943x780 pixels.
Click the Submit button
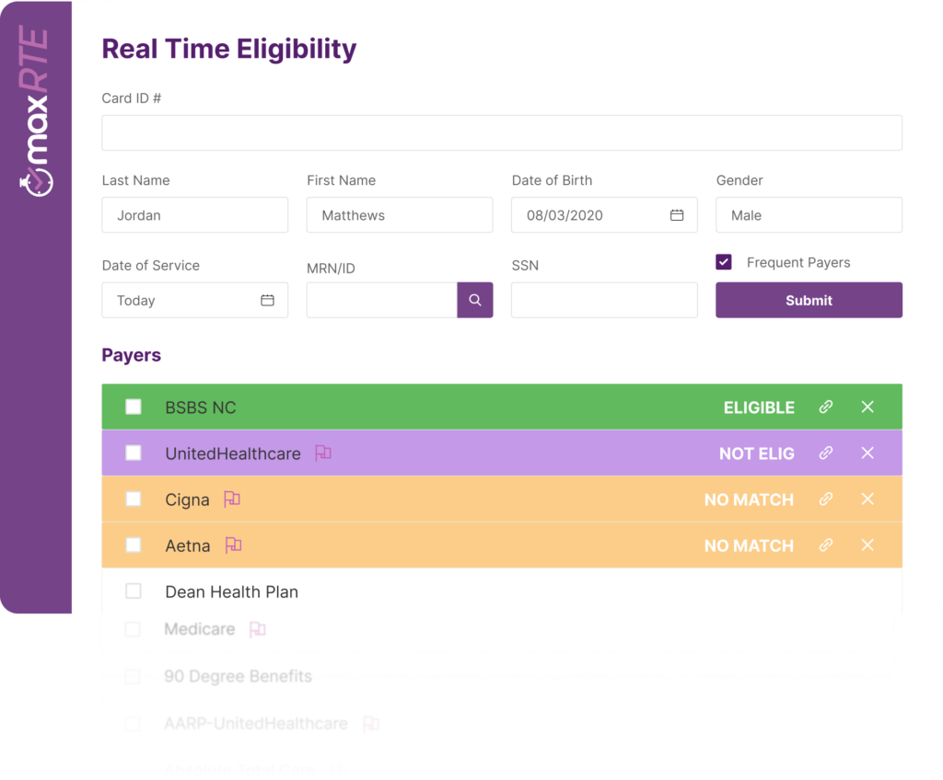[x=809, y=300]
